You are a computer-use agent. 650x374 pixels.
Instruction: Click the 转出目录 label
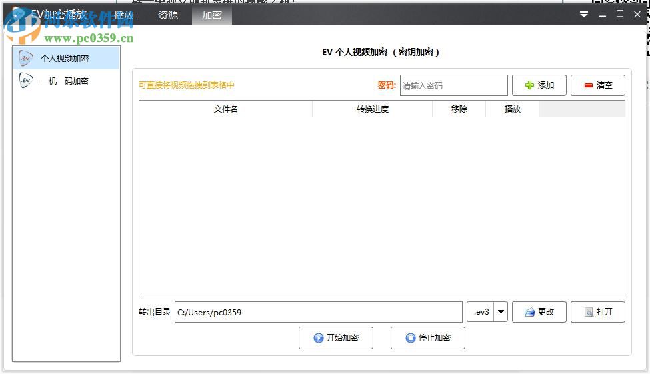[x=155, y=312]
